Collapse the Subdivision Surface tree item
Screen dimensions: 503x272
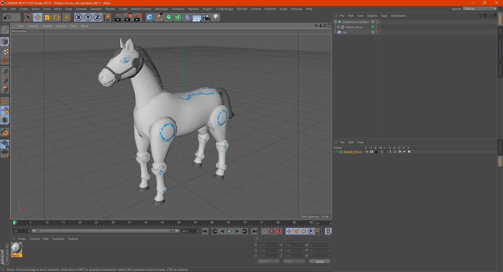335,22
